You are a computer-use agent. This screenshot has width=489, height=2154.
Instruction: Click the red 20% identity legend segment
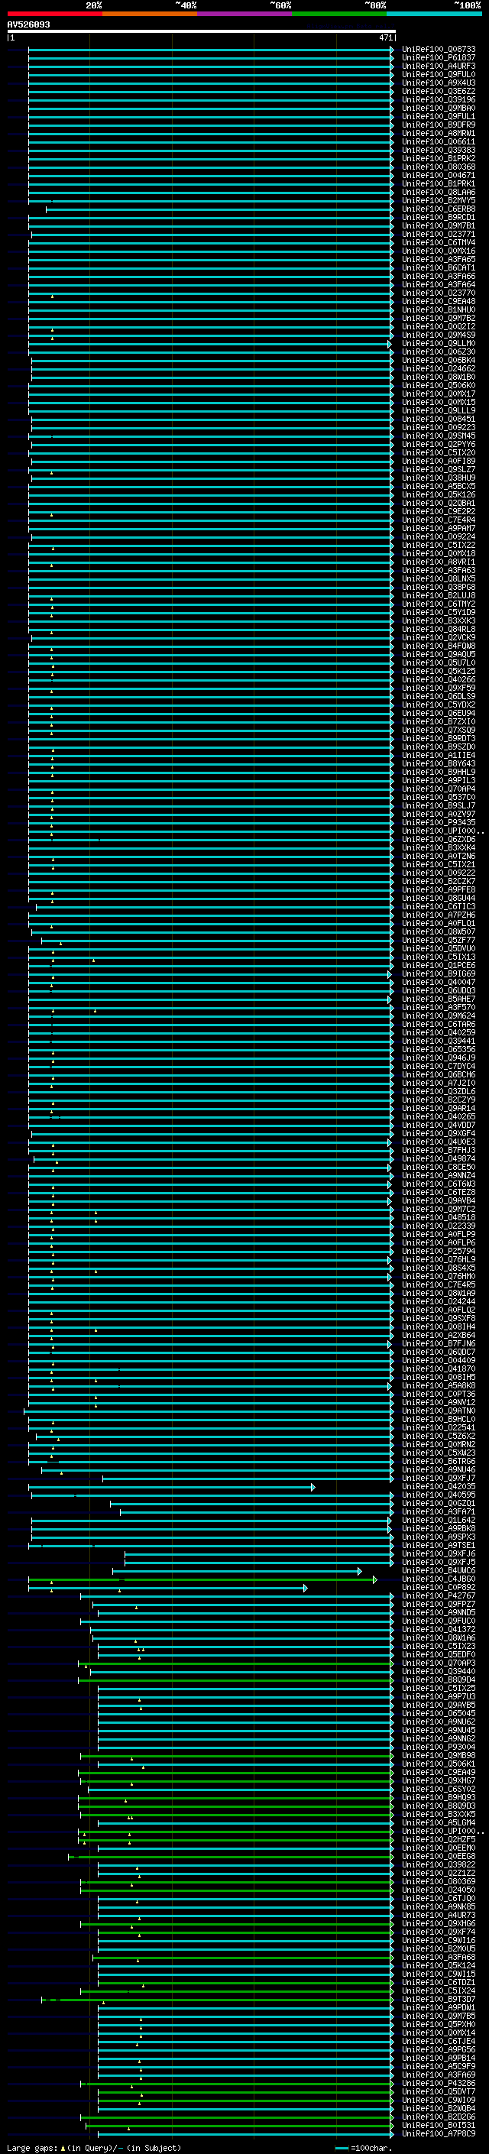point(54,14)
